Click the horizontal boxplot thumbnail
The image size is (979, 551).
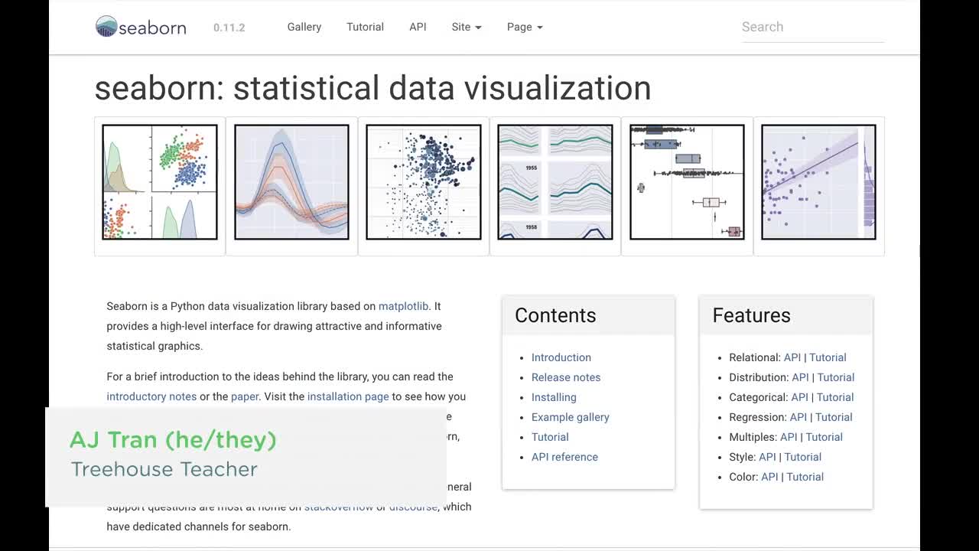click(686, 184)
